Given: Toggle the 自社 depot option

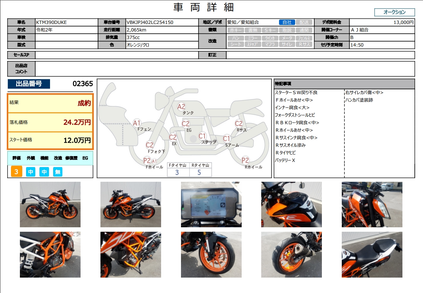Looking at the screenshot, I should [287, 22].
